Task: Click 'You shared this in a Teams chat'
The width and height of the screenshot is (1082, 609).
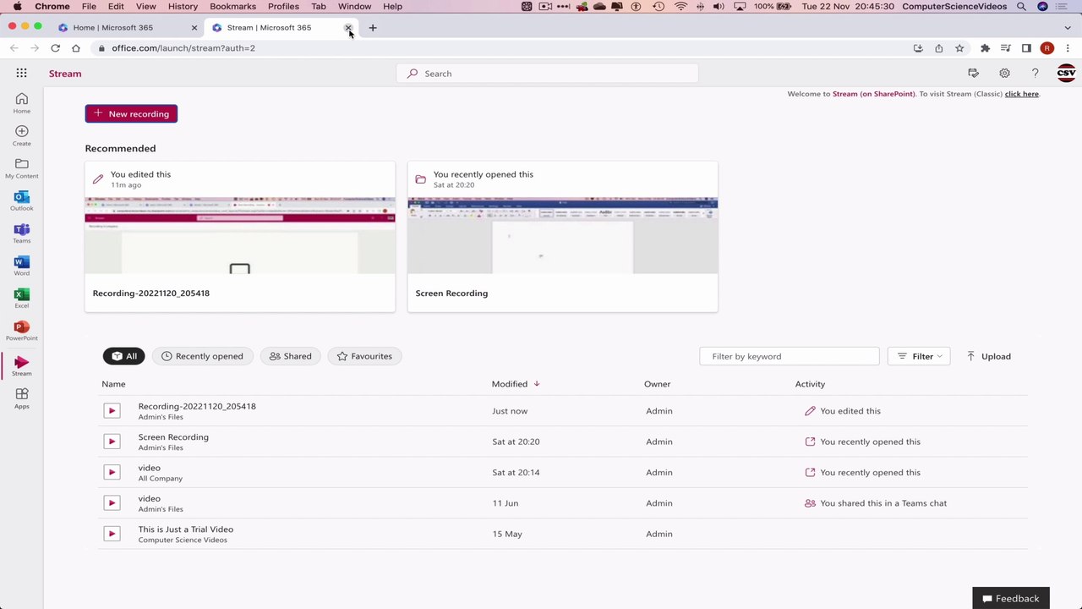Action: 883,503
